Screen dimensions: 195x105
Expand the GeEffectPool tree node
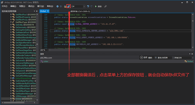click(11, 15)
